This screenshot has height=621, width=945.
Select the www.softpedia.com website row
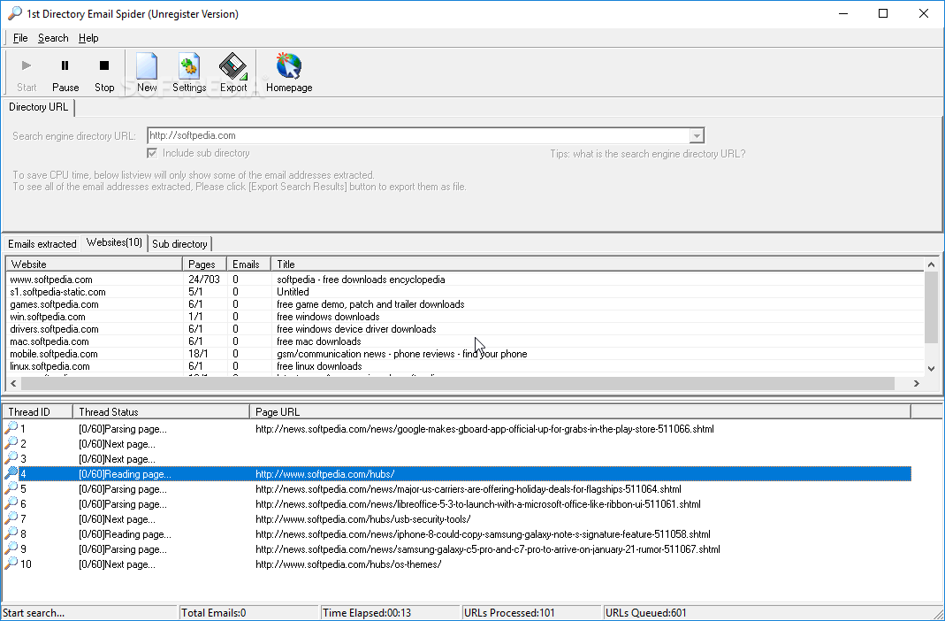tap(465, 280)
